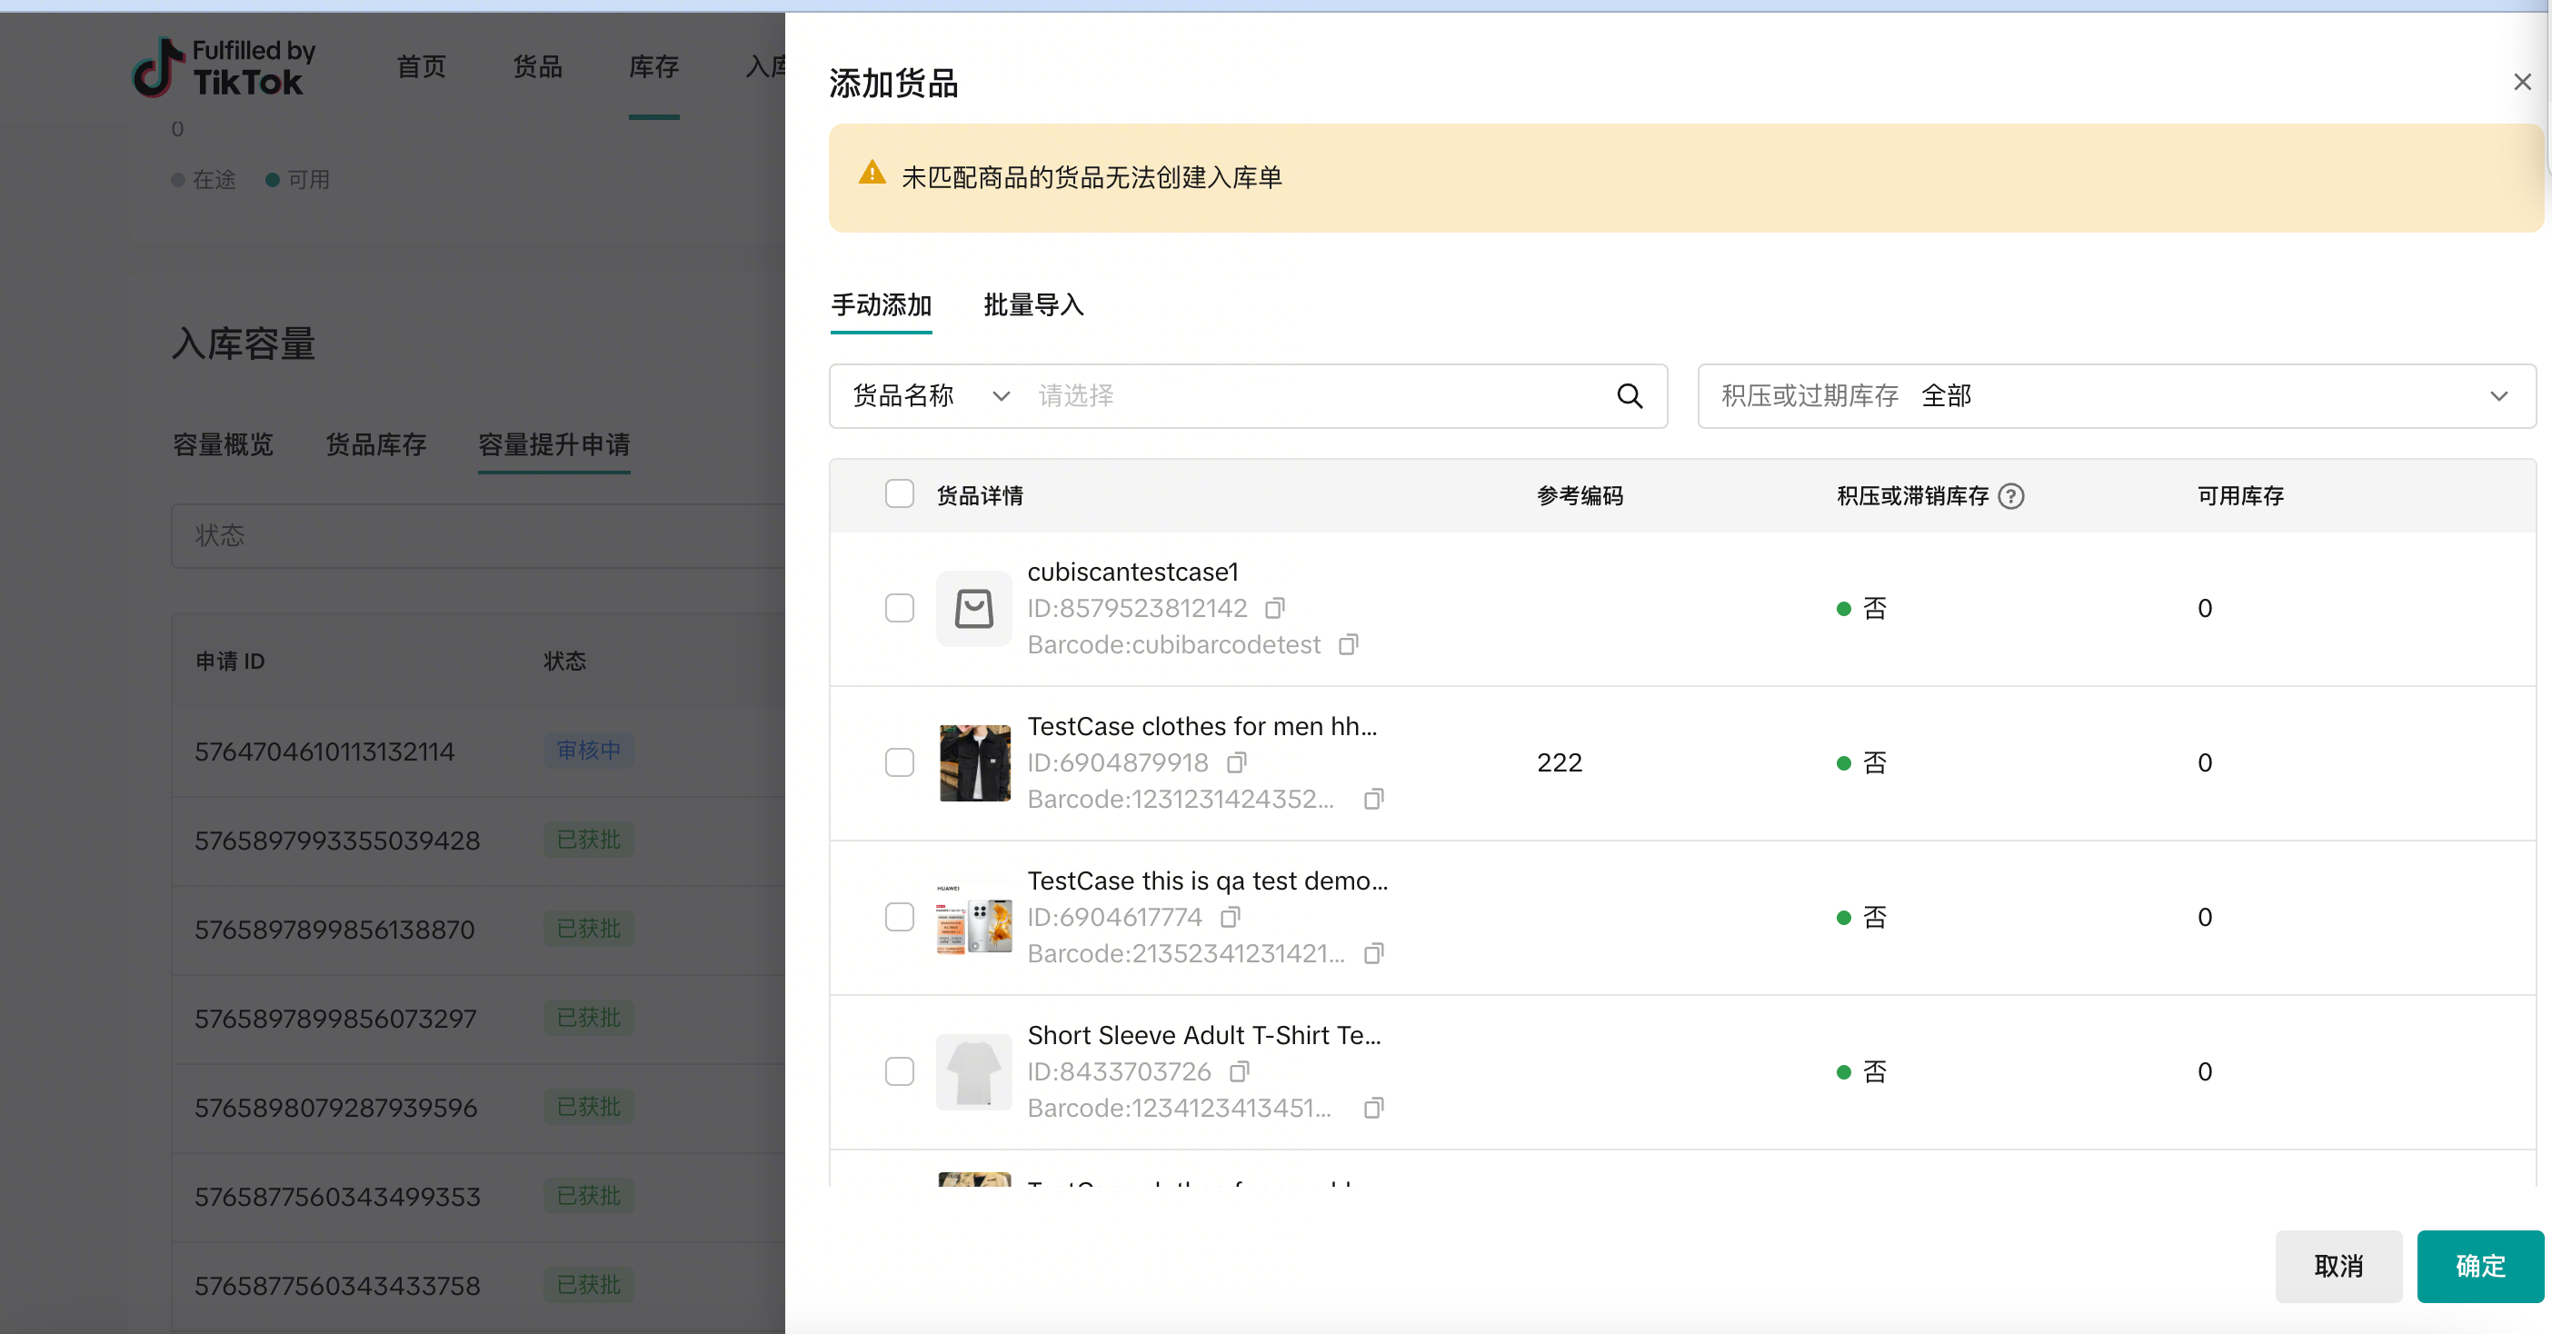
Task: Copy the Short Sleeve T-Shirt barcode
Action: coord(1373,1109)
